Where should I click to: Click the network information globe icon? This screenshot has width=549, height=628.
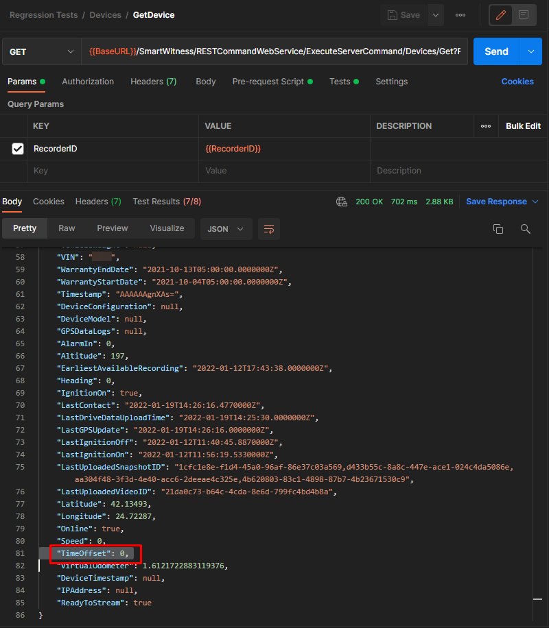pyautogui.click(x=342, y=201)
